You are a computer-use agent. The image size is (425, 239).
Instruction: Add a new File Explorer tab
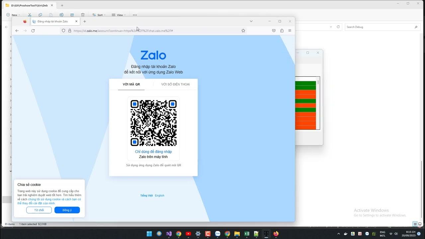click(62, 5)
